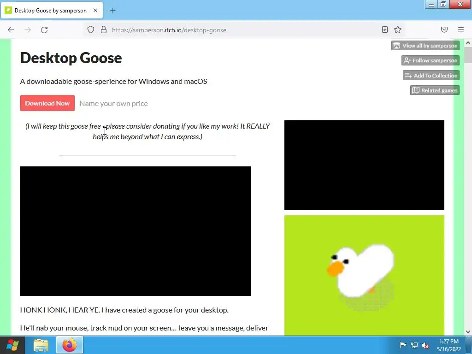This screenshot has width=472, height=354.
Task: Open a new tab with plus button
Action: click(112, 11)
